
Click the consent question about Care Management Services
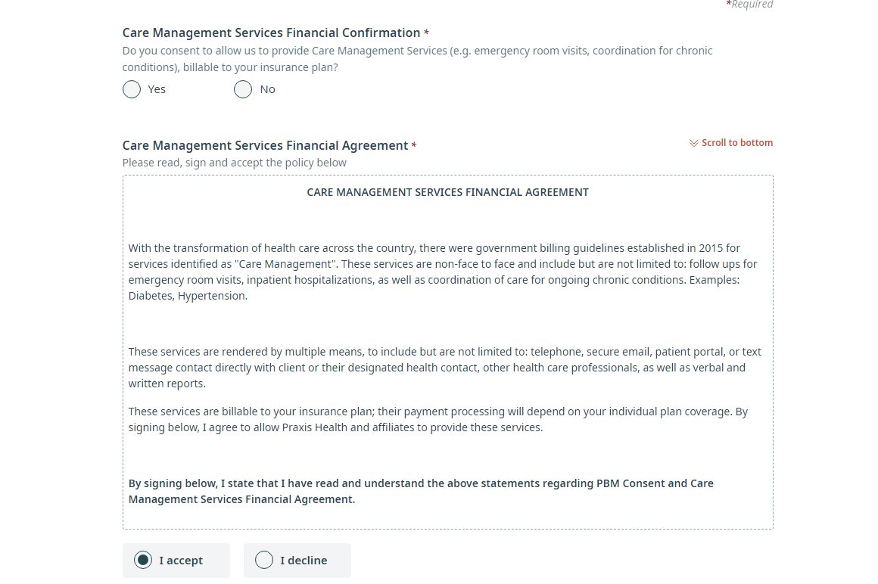point(417,59)
